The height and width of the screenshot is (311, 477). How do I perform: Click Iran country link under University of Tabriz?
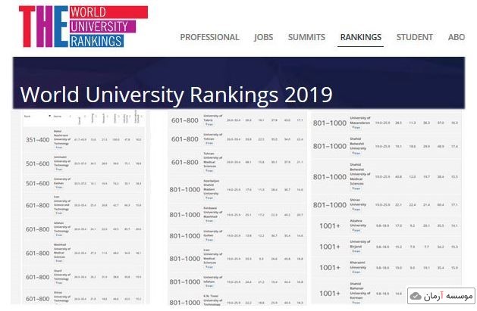click(x=209, y=124)
